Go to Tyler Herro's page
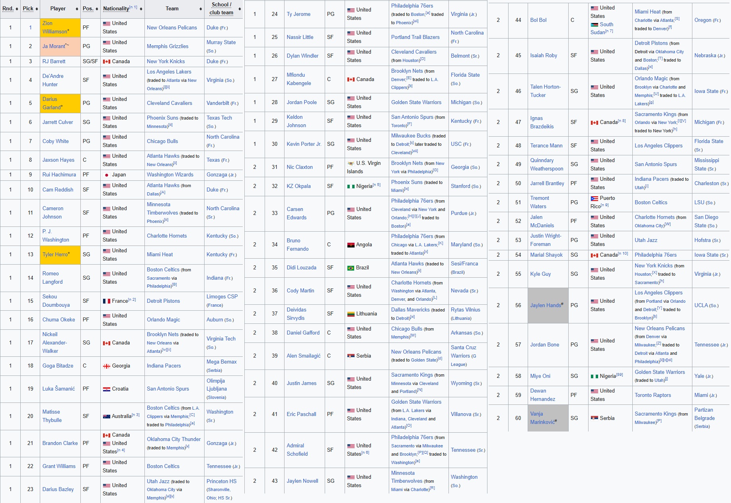731x503 pixels. 55,255
